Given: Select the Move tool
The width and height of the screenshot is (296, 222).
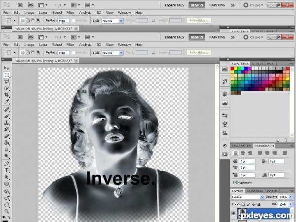Looking at the screenshot, I should [x=7, y=68].
